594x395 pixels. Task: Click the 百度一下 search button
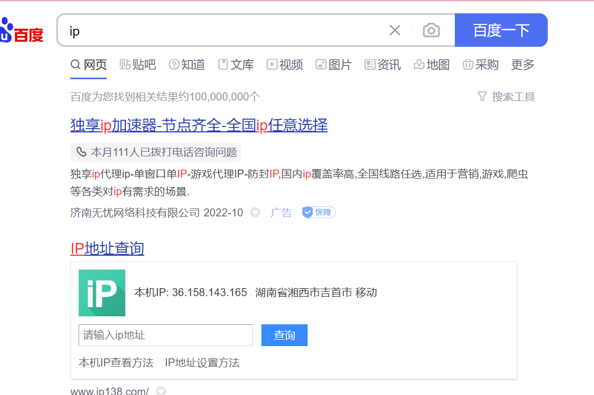[x=501, y=30]
